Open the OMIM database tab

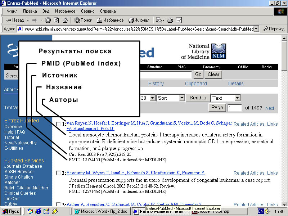(x=243, y=67)
